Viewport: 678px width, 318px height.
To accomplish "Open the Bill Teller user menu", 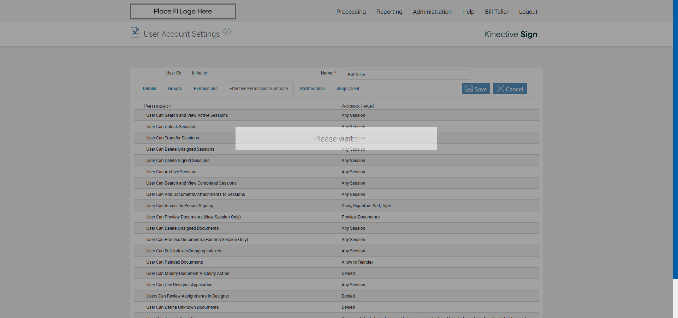I will click(496, 12).
